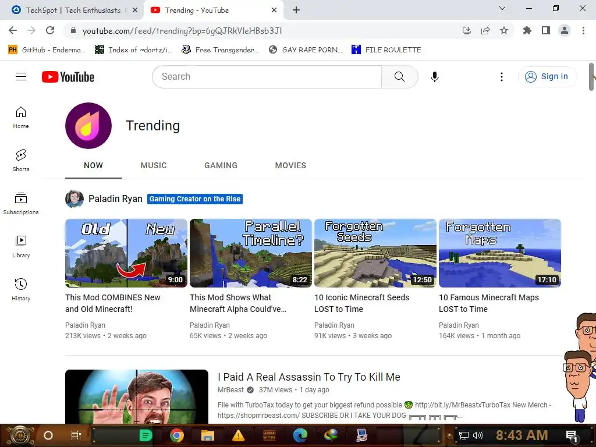Screen dimensions: 596x447
Task: Open Cortana circle on taskbar
Action: [x=48, y=435]
